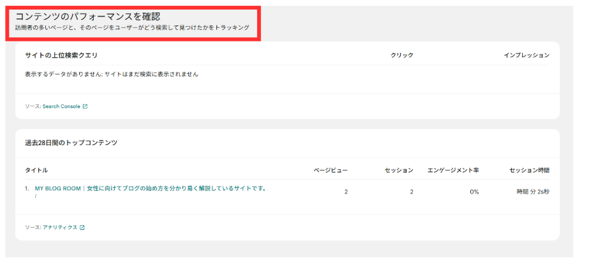Click the subtitle about tracking visited pages

pyautogui.click(x=132, y=28)
